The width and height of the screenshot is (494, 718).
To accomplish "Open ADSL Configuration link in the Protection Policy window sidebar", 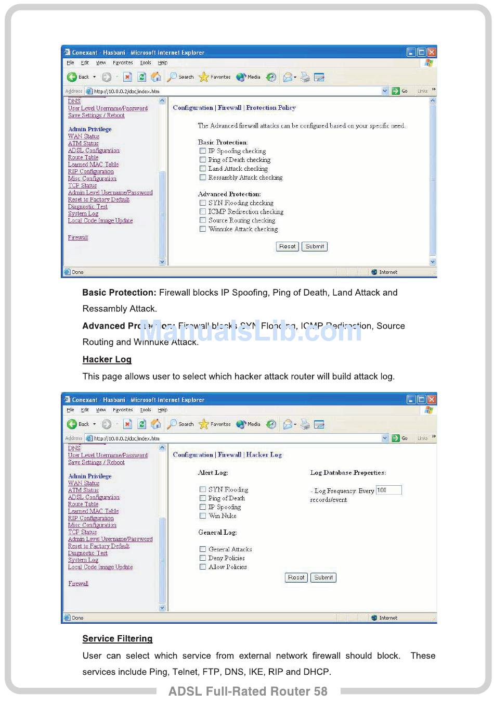I will [x=94, y=150].
